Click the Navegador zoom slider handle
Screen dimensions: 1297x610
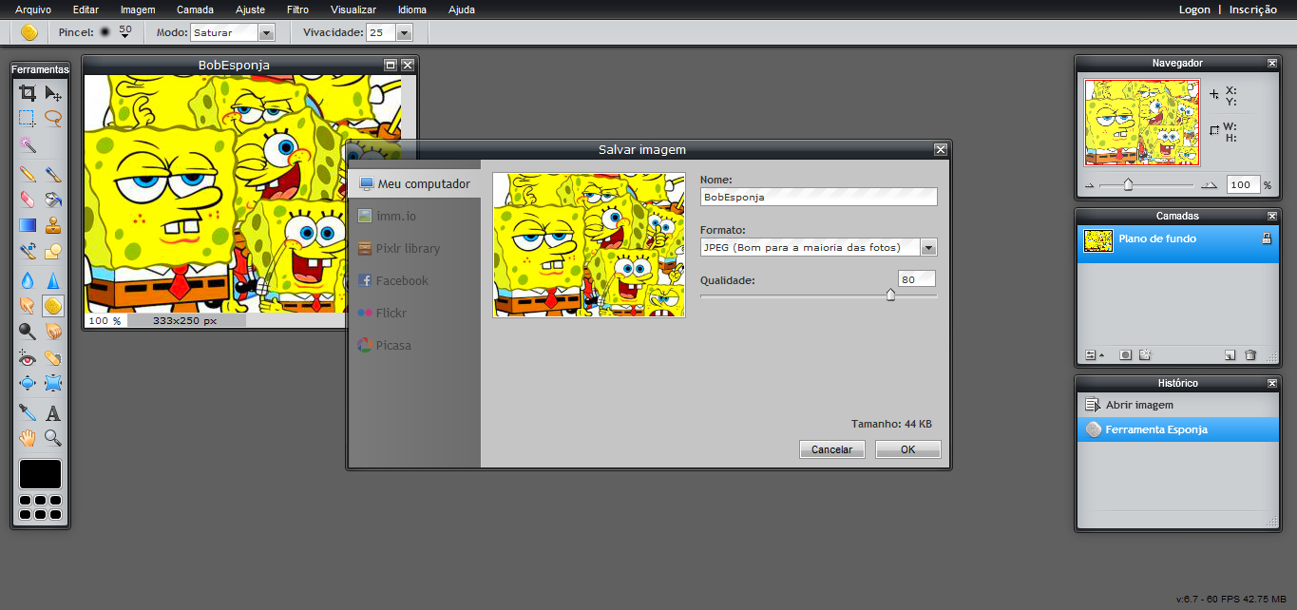[1128, 184]
